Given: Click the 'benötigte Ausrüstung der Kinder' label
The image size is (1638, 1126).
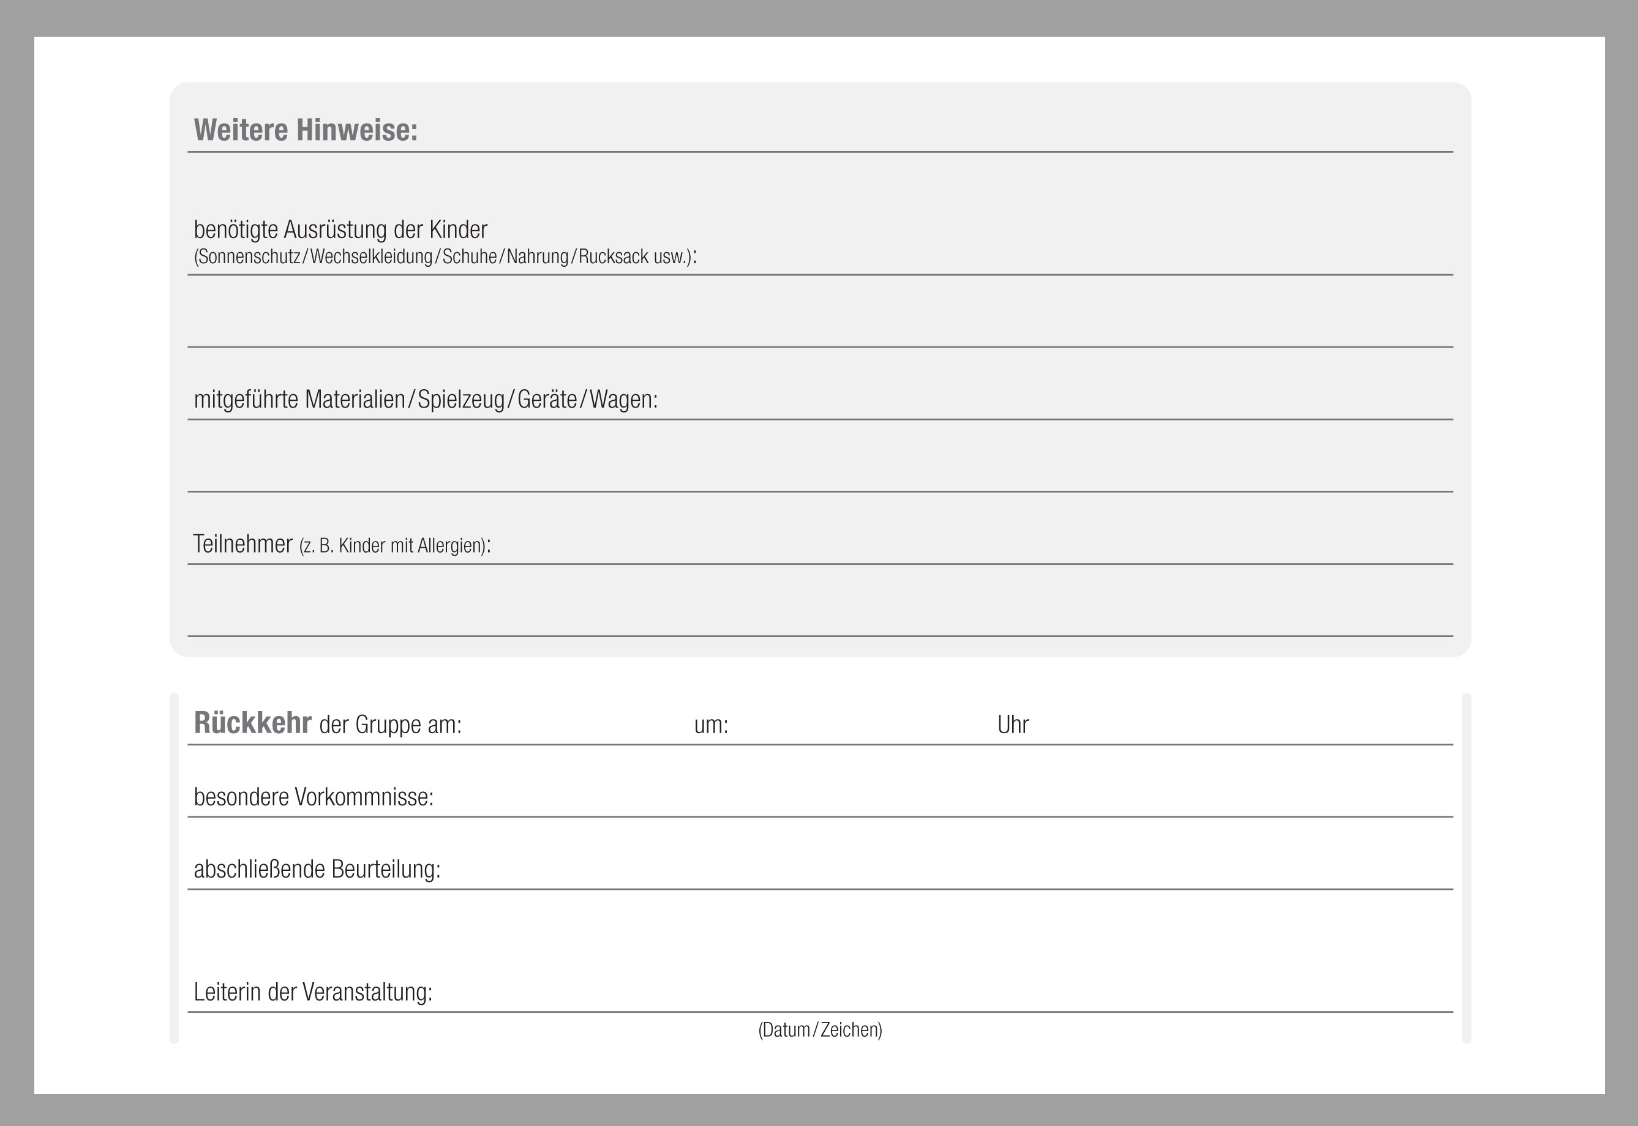Looking at the screenshot, I should 340,230.
